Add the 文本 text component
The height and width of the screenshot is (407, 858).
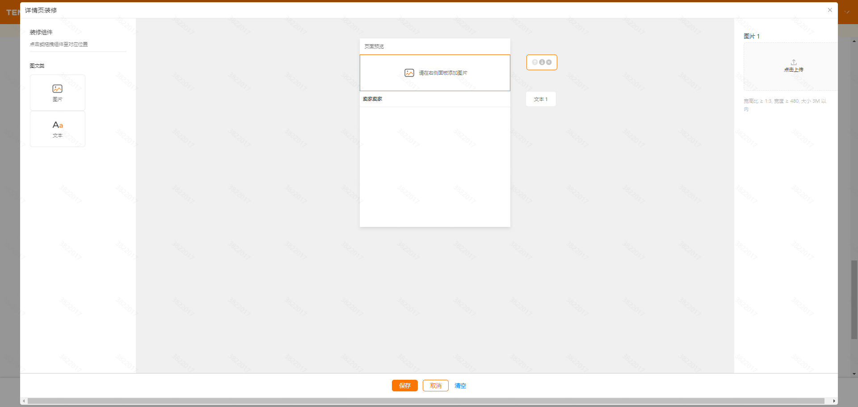coord(57,129)
